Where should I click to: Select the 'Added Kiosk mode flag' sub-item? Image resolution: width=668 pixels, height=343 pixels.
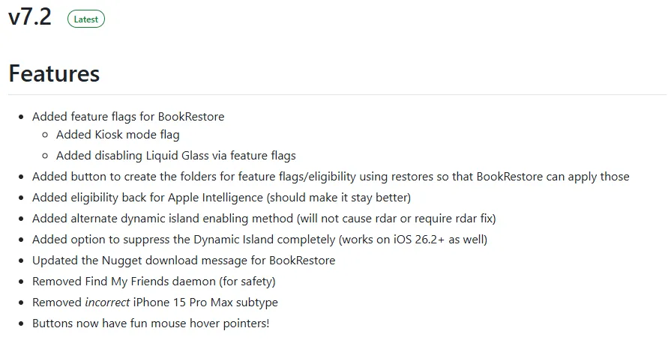pos(118,135)
